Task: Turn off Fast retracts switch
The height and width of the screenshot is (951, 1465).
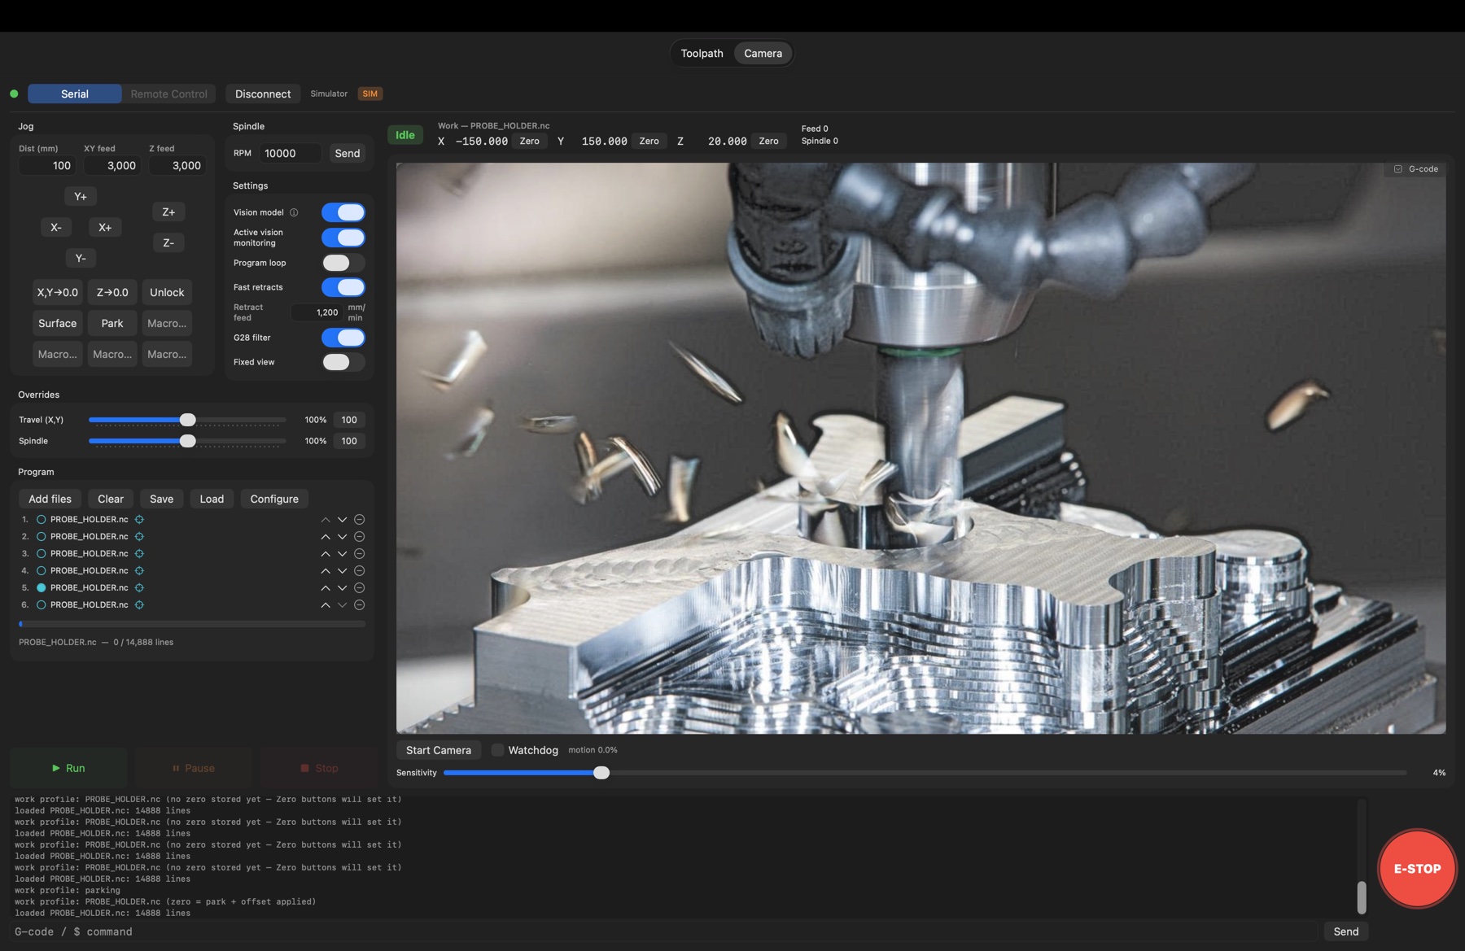Action: [343, 287]
